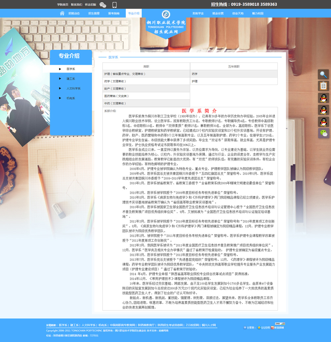Switch to the 奖助学金 navigation tab
Image resolution: width=331 pixels, height=342 pixels.
[198, 13]
